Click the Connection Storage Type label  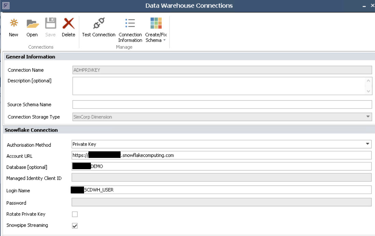click(x=34, y=117)
